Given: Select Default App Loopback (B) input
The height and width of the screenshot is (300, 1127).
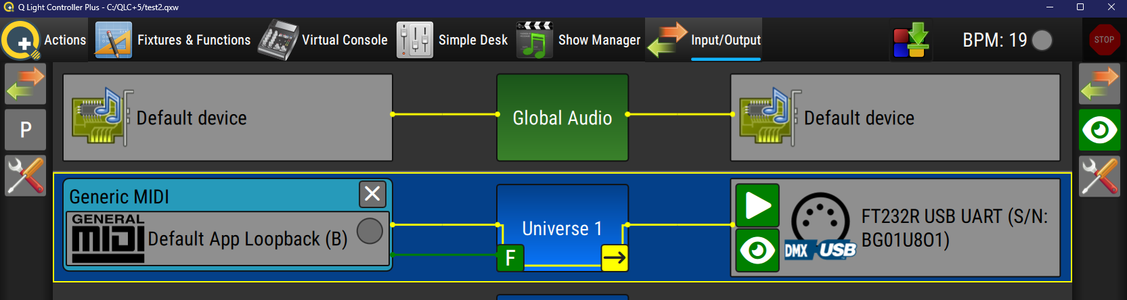Looking at the screenshot, I should [x=227, y=239].
